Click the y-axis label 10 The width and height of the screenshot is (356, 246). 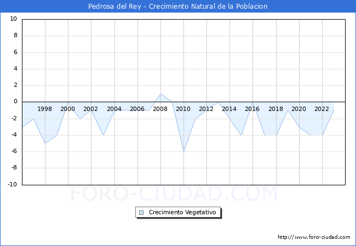13,19
